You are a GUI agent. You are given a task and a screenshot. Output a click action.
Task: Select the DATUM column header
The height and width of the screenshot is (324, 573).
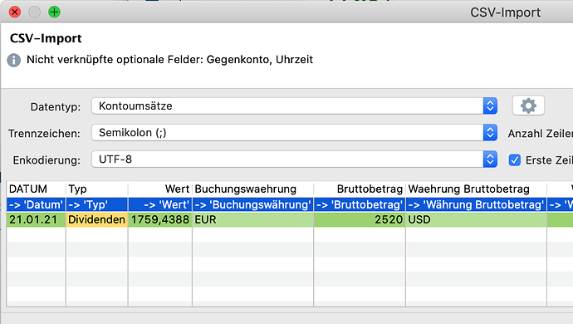37,189
